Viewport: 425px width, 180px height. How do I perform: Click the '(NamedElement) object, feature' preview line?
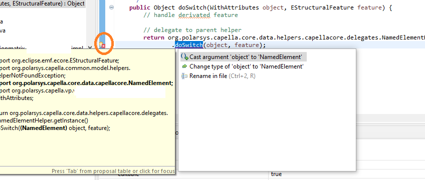[55, 128]
